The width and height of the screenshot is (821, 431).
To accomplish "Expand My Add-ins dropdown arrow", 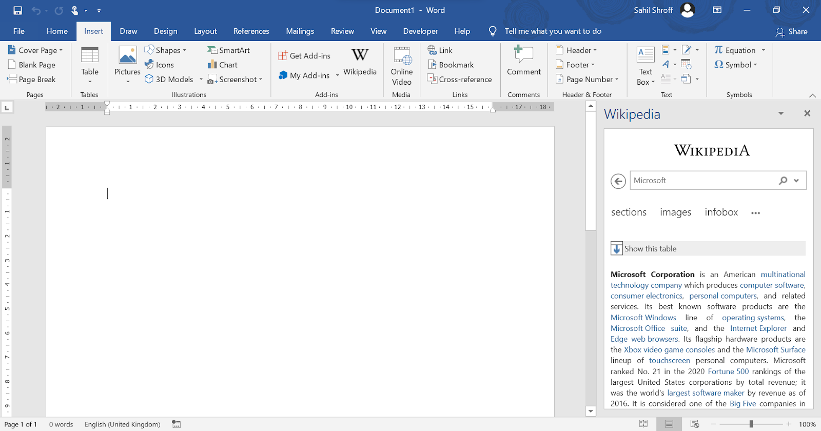I will [x=337, y=75].
